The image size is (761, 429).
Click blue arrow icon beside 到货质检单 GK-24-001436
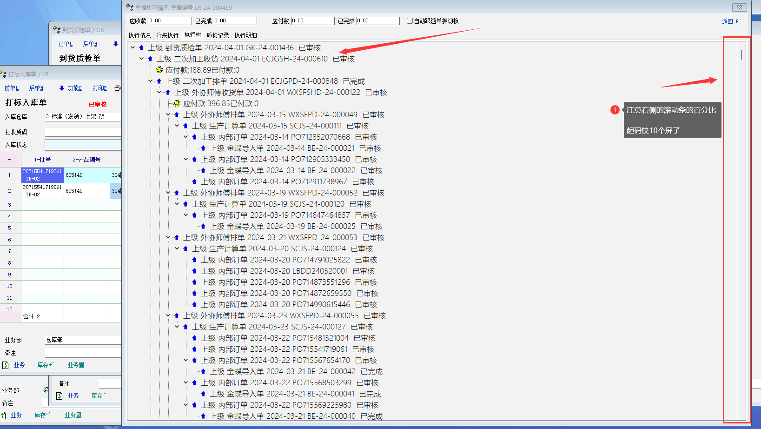pos(141,48)
